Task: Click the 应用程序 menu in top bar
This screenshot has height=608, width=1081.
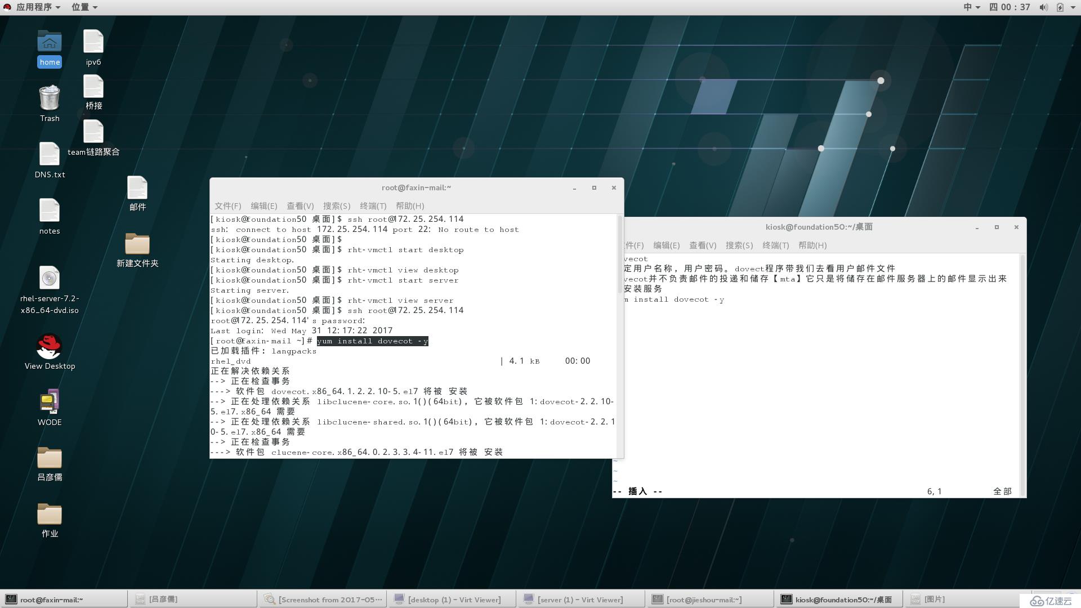Action: coord(34,7)
